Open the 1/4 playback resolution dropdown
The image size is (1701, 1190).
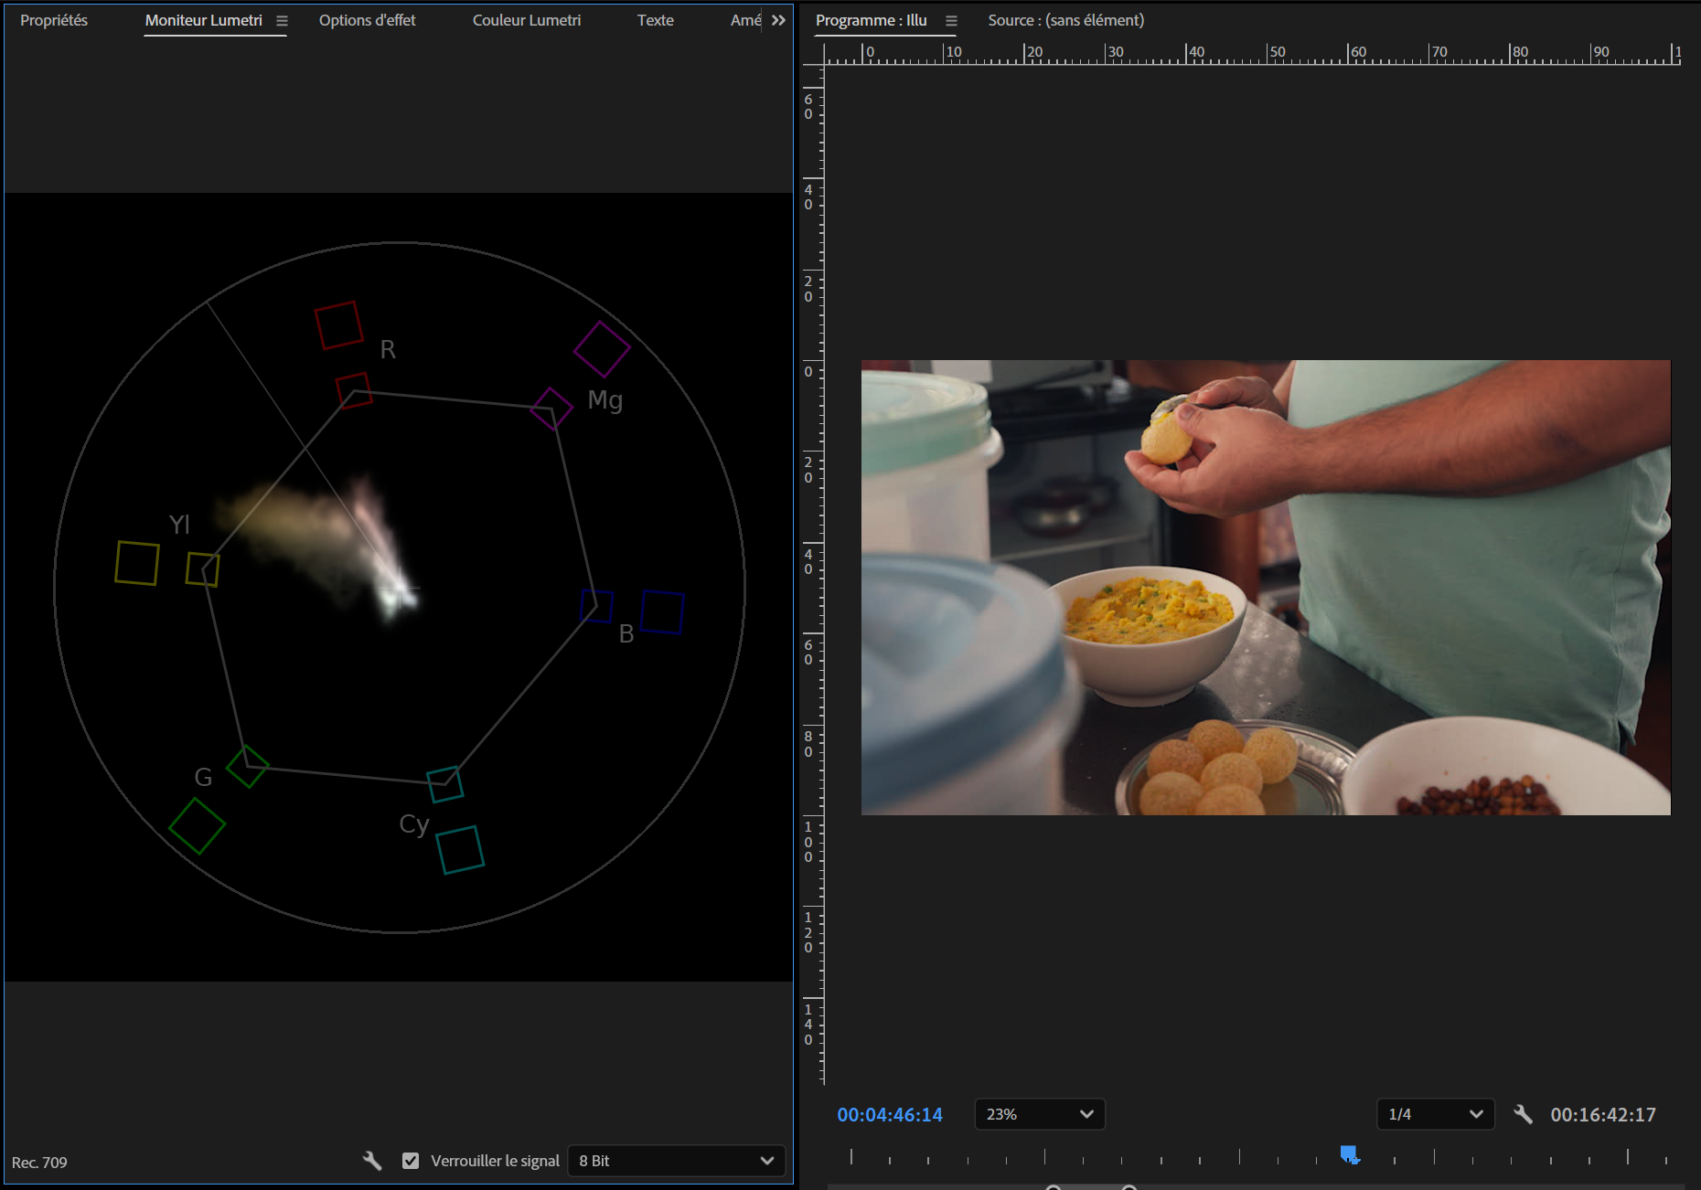coord(1436,1114)
